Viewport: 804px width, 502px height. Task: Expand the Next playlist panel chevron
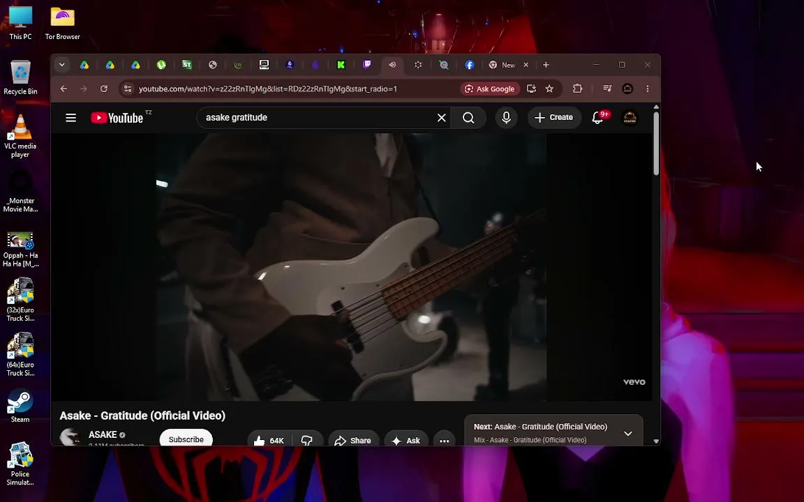(x=627, y=434)
